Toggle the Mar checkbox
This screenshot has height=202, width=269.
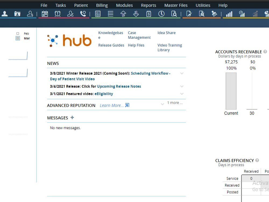18,38
